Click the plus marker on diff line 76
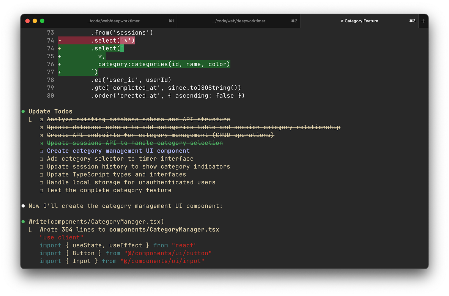 tap(60, 64)
